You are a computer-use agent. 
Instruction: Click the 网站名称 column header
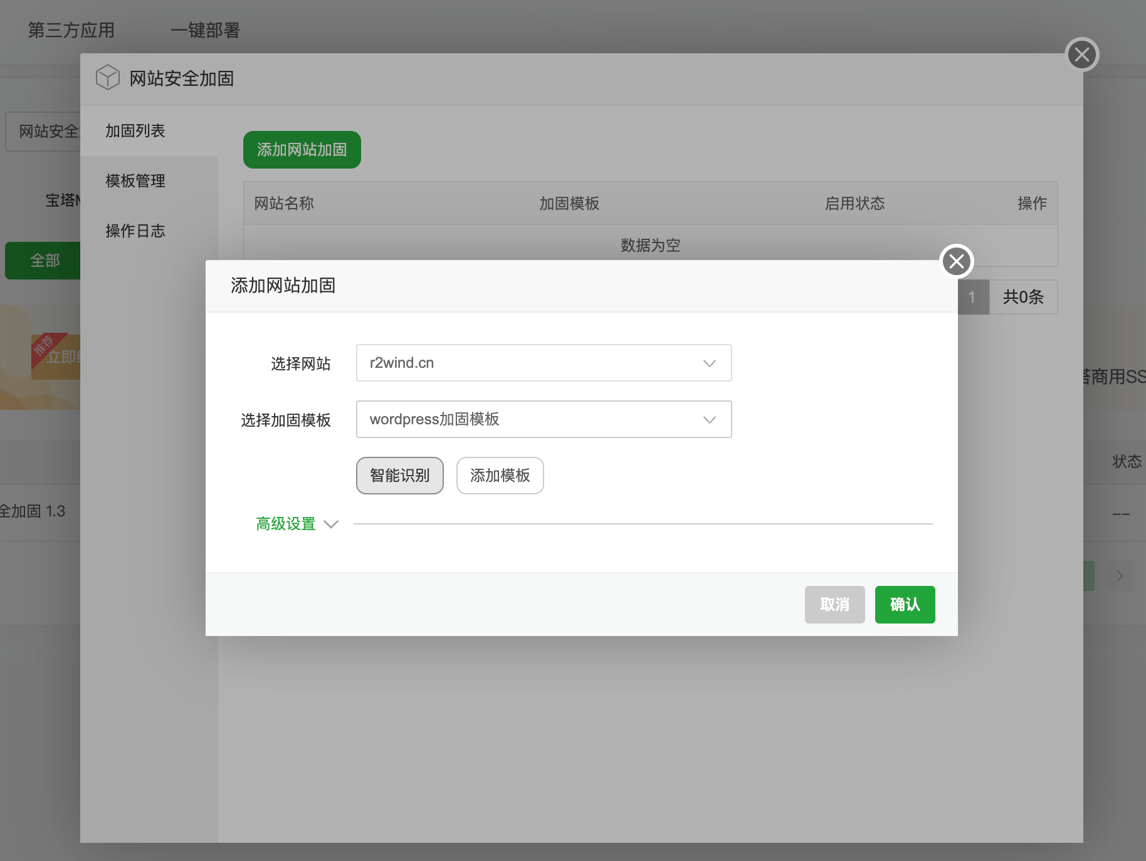coord(284,203)
